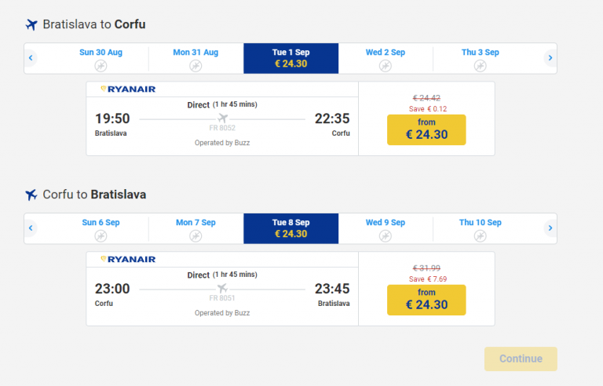The height and width of the screenshot is (386, 603).
Task: Click the Ryanair logo on return flight
Action: (128, 260)
